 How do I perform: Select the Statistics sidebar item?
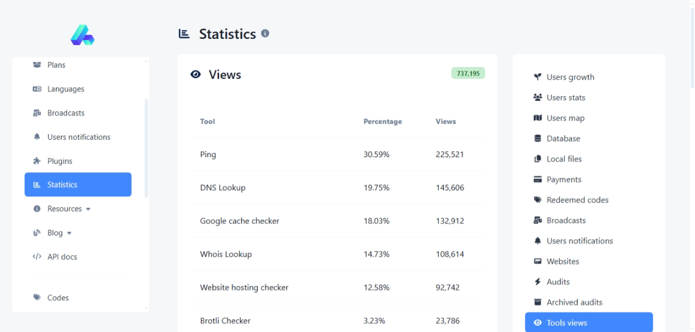(x=78, y=185)
